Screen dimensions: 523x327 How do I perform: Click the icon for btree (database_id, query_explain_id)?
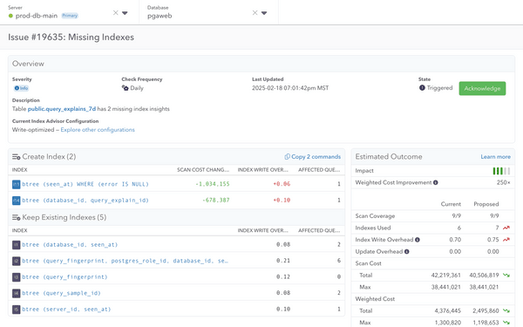pyautogui.click(x=16, y=201)
